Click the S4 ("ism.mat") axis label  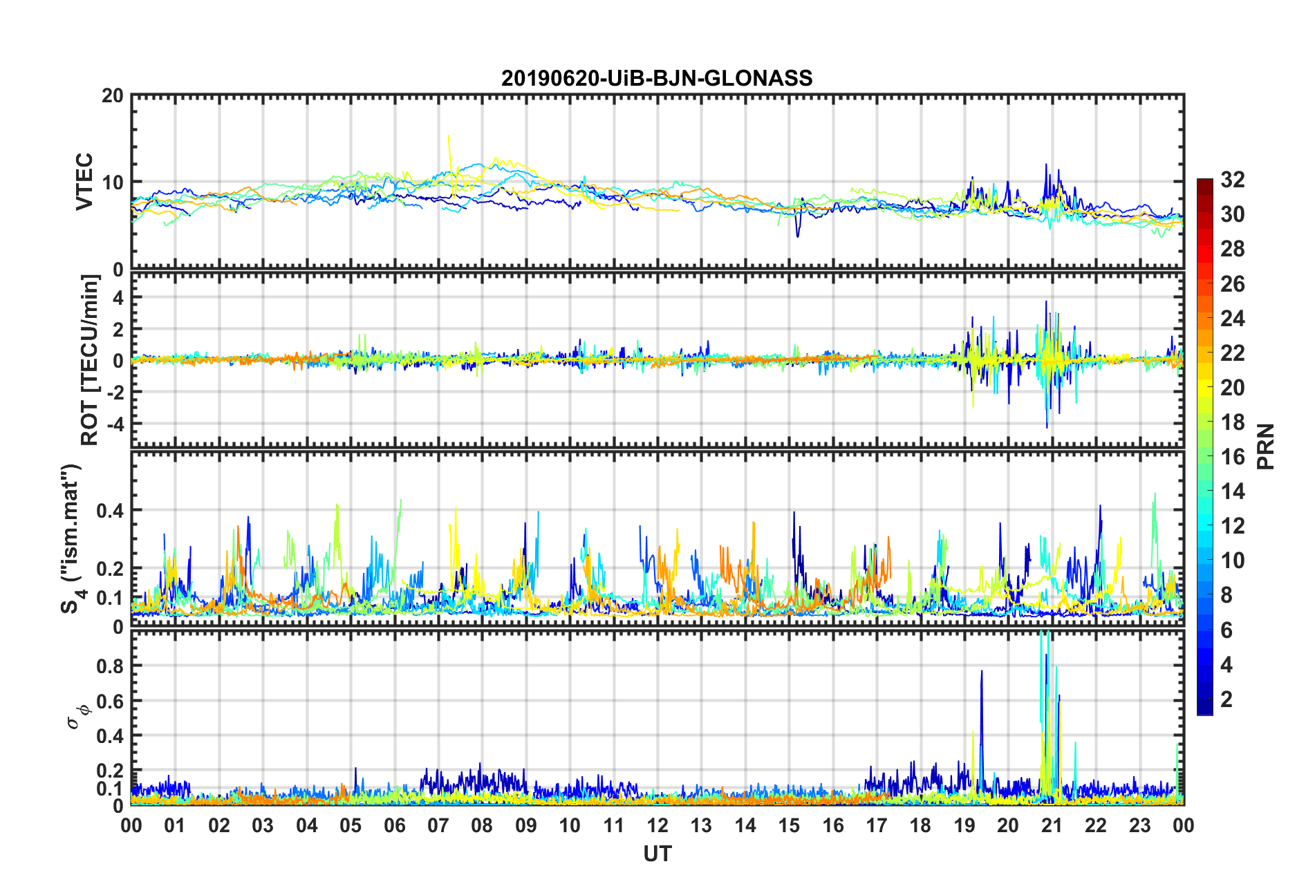72,539
